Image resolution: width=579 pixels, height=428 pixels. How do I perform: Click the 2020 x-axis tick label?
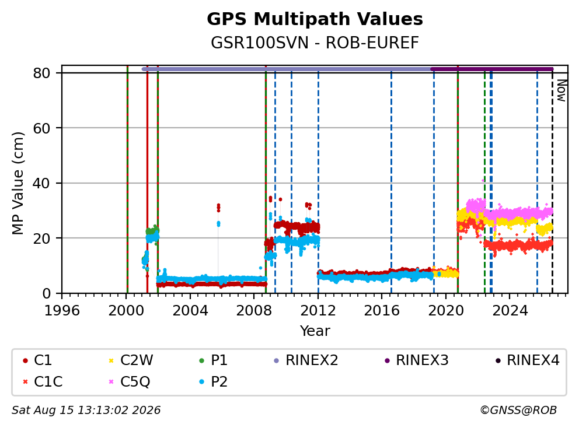point(446,311)
